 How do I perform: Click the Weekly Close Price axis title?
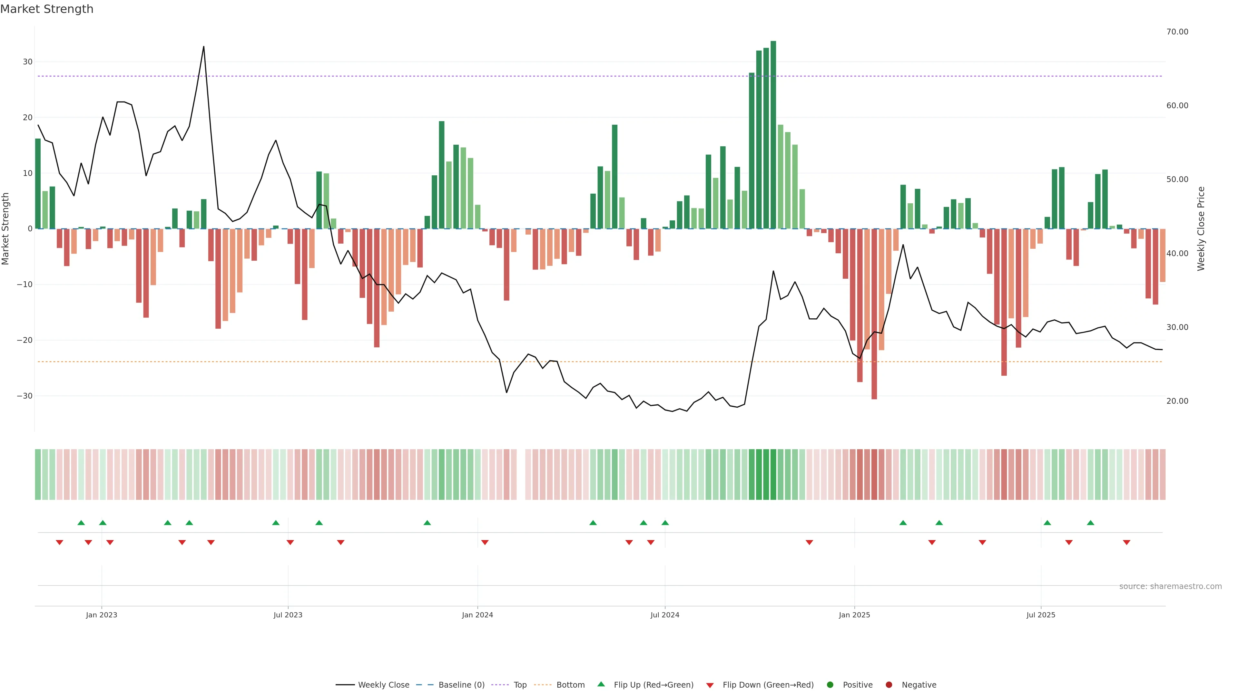(x=1201, y=229)
